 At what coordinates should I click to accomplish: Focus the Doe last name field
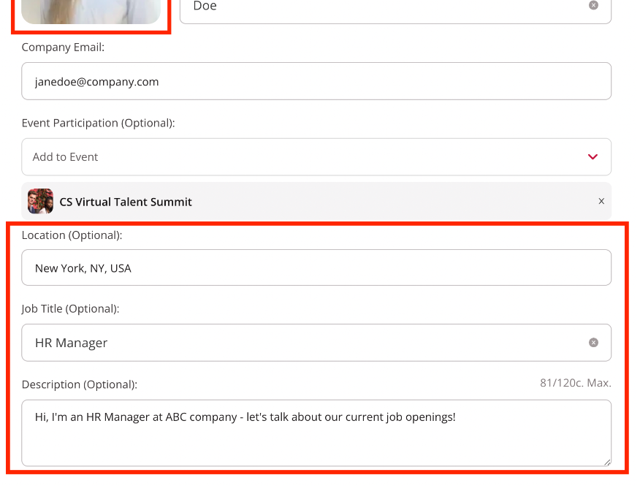(x=380, y=7)
